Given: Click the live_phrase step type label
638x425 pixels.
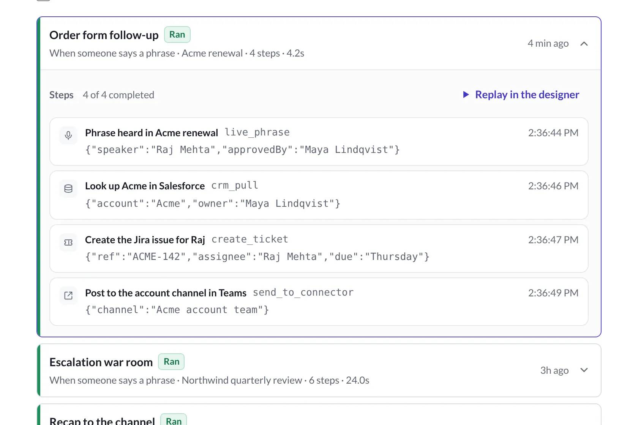Looking at the screenshot, I should [x=257, y=132].
